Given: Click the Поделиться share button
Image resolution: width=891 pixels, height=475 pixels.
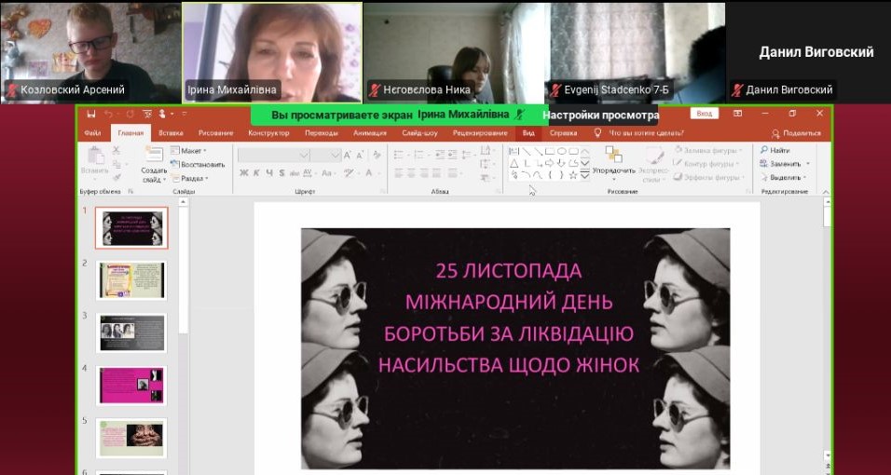Looking at the screenshot, I should [x=796, y=133].
